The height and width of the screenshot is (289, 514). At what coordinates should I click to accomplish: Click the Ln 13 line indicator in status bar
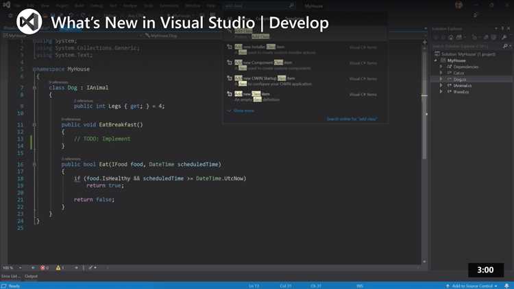[x=254, y=286]
